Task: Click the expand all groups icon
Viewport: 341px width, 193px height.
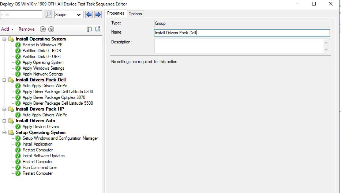Action: coord(89,29)
